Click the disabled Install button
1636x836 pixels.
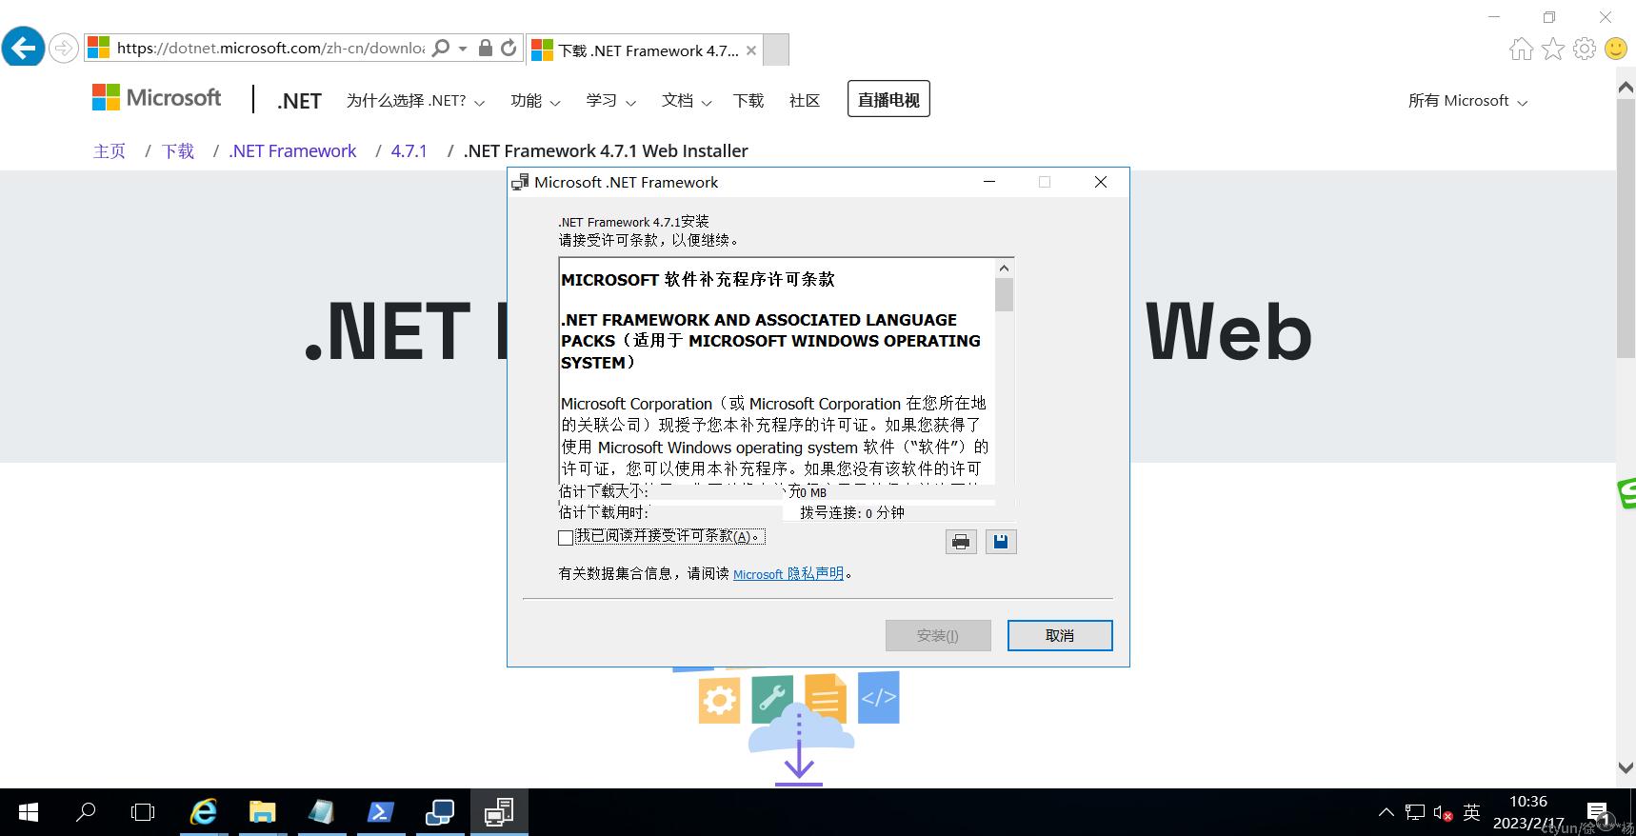(x=938, y=635)
